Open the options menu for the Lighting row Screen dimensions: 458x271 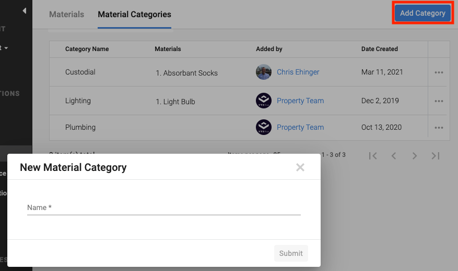point(439,101)
